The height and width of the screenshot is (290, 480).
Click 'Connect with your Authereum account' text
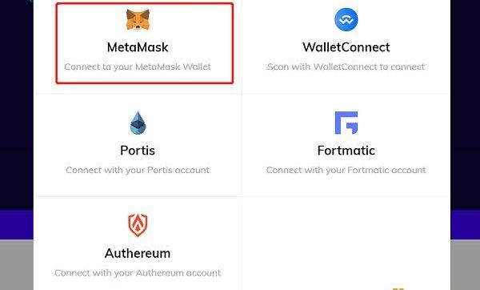(x=138, y=273)
